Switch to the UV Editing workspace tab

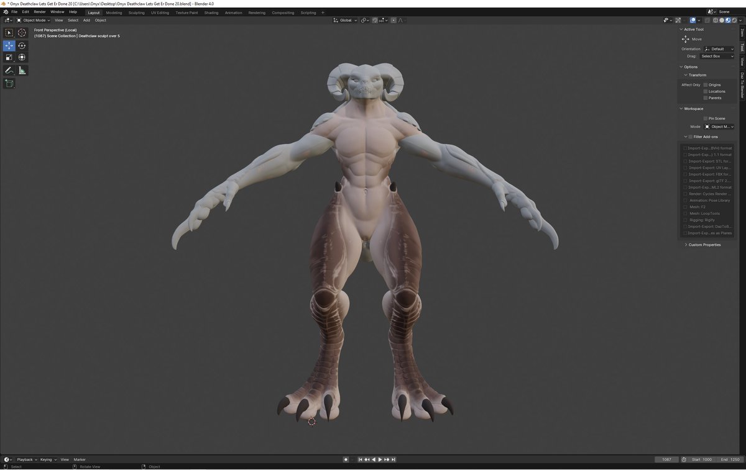160,12
